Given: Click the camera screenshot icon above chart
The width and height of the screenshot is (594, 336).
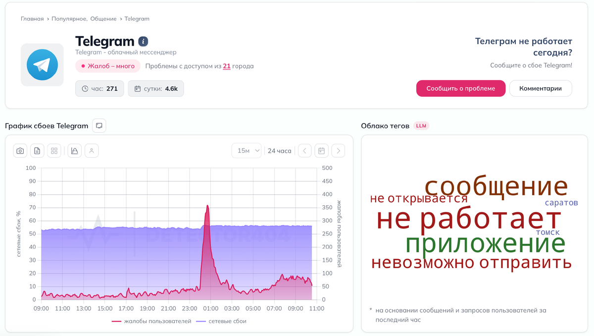Looking at the screenshot, I should click(x=20, y=151).
